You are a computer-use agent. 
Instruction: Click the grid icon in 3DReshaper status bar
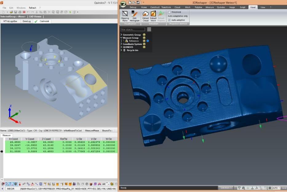[x=270, y=188]
